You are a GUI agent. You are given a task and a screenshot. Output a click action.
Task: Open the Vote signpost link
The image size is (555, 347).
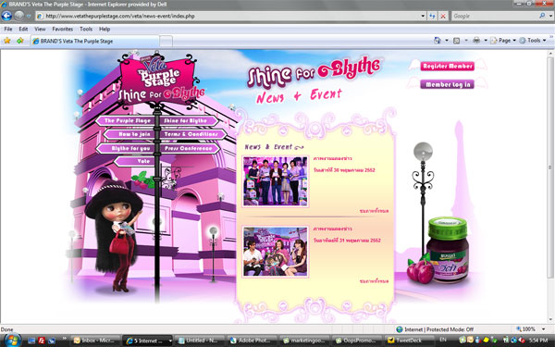(135, 161)
